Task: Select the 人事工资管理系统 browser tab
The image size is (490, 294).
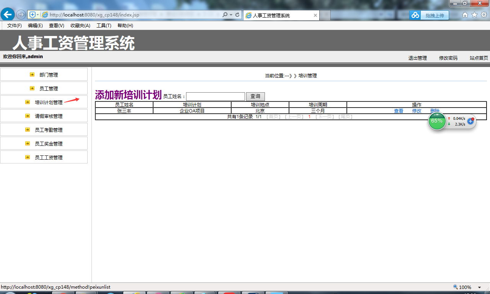Action: coord(281,15)
